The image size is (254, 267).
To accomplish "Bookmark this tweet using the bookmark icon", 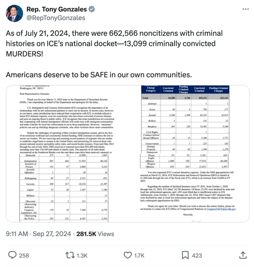I will (185, 255).
